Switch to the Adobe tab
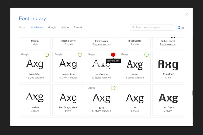 pos(65,28)
